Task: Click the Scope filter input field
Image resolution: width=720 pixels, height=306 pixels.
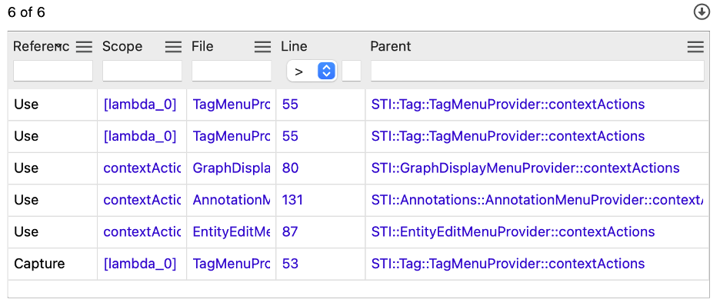Action: coord(142,71)
